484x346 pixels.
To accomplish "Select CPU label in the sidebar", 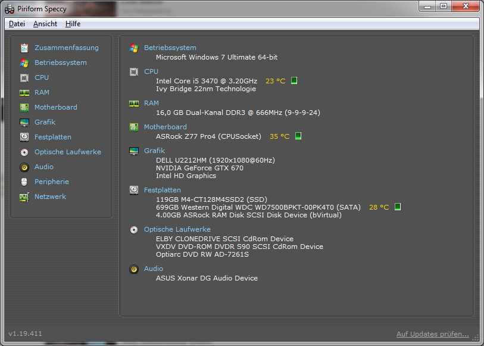I will [x=42, y=77].
